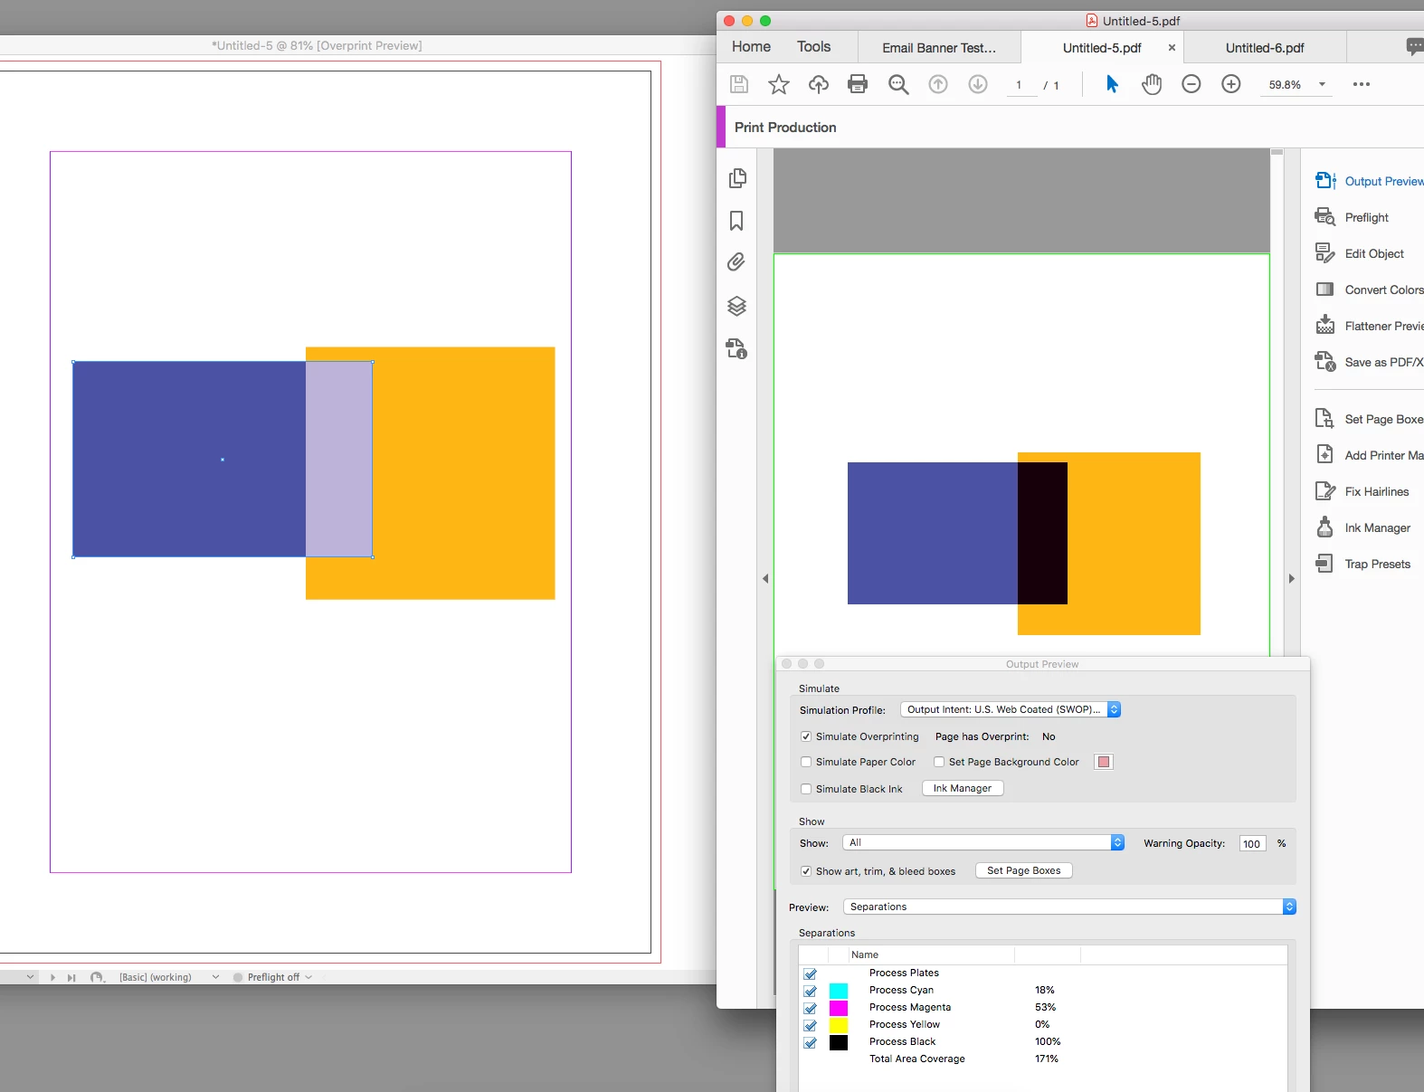Open InDesign Preflight off menu arrow

[309, 977]
